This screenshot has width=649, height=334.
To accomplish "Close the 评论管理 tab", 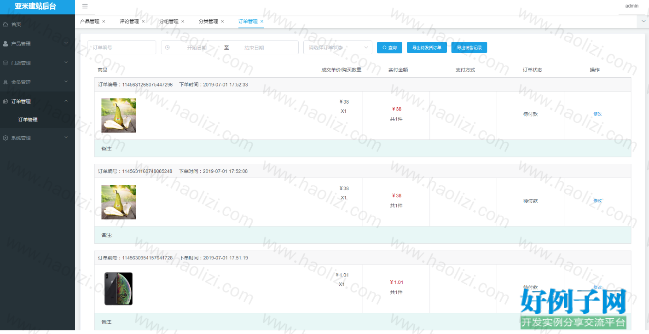I will coord(143,22).
